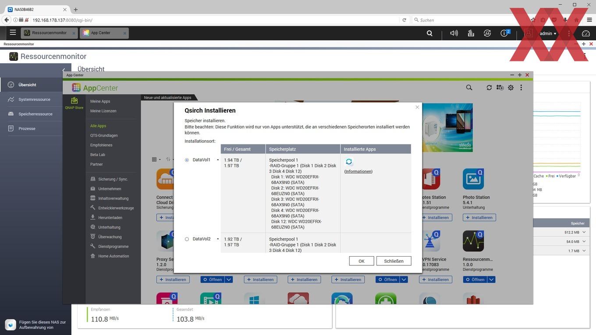Viewport: 596px width, 335px height.
Task: Open the Ressourcenmonitor app tile icon
Action: pyautogui.click(x=473, y=241)
